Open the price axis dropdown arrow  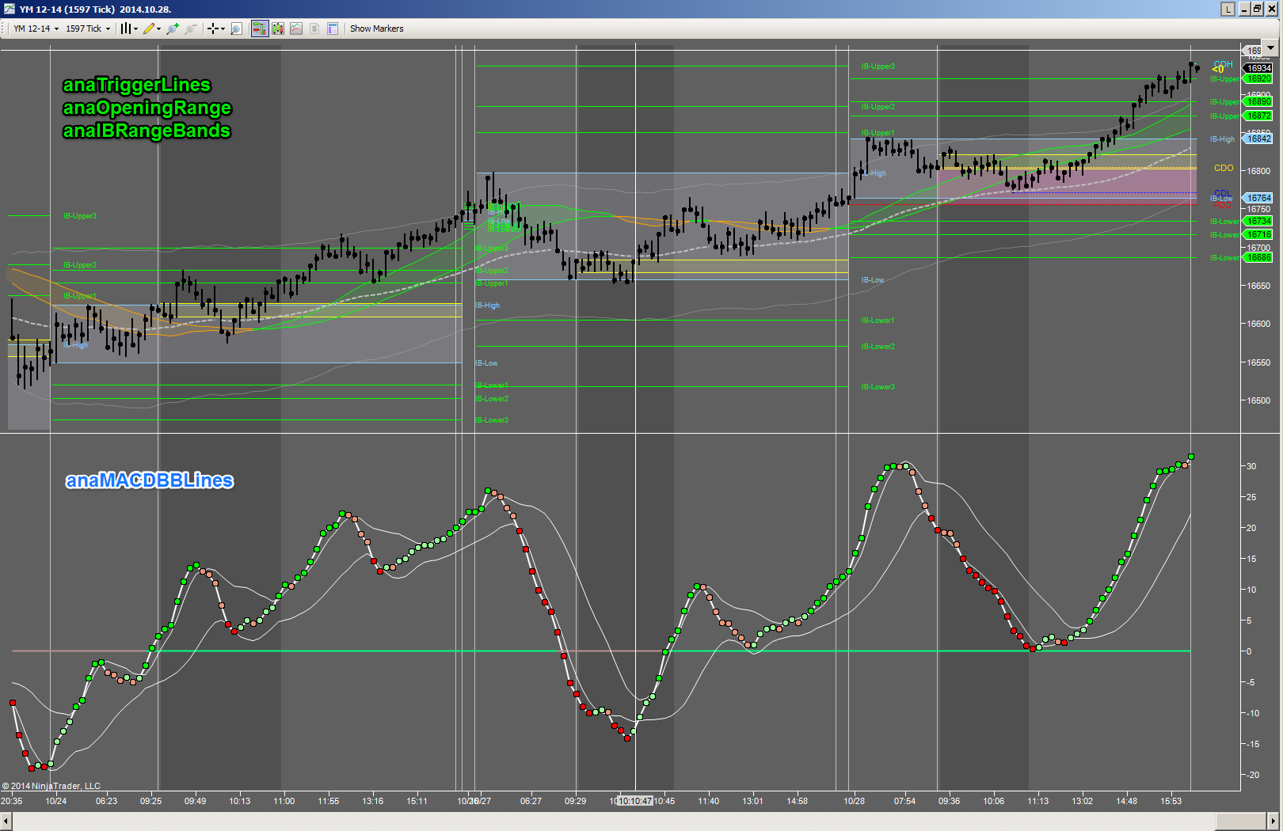tap(1270, 48)
